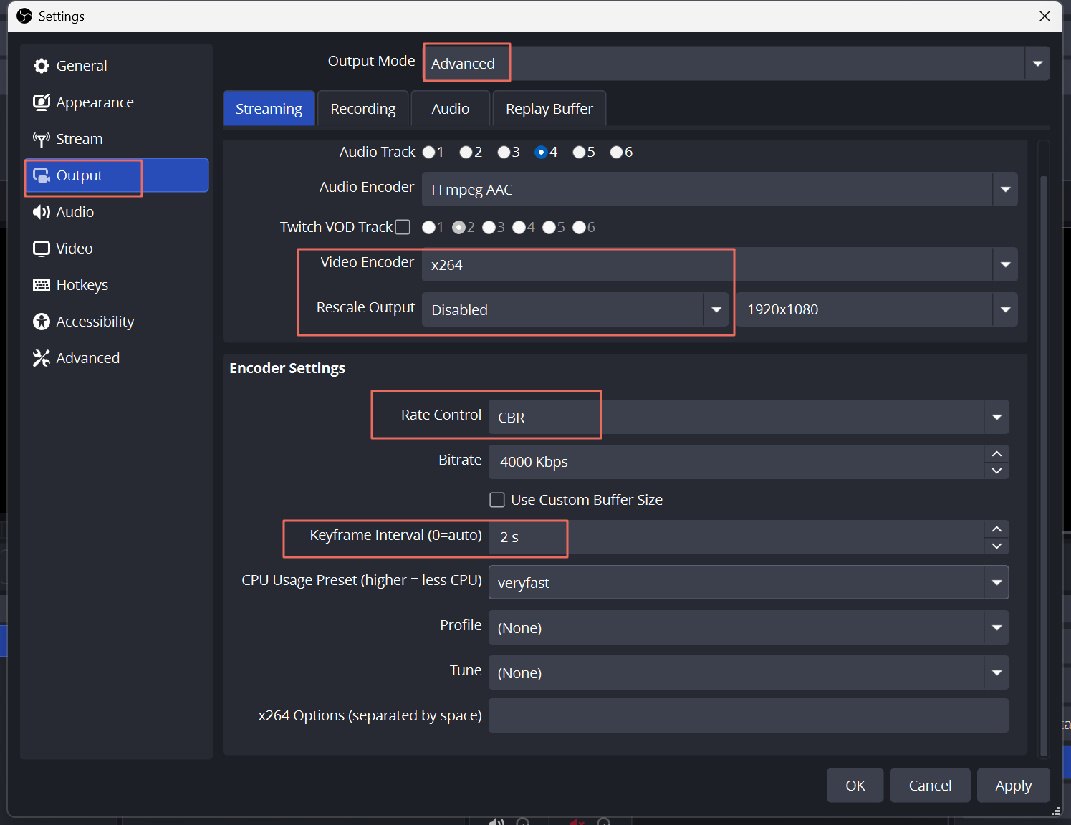Screen dimensions: 1071x825
Task: Expand the Profile dropdown
Action: [x=749, y=627]
